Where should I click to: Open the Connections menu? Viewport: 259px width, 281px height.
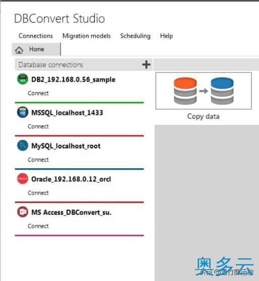click(x=36, y=36)
